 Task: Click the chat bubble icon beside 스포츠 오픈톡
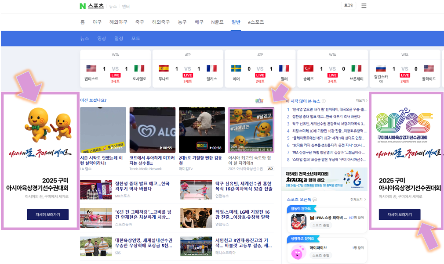314,200
